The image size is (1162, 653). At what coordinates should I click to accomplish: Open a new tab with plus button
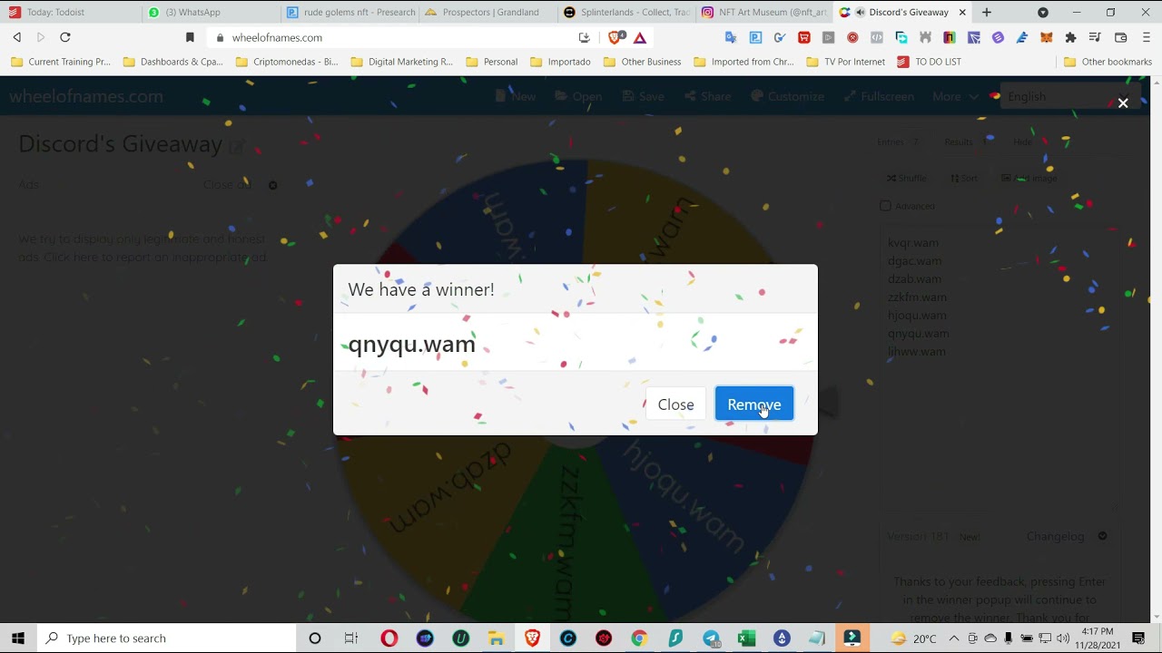coord(987,13)
